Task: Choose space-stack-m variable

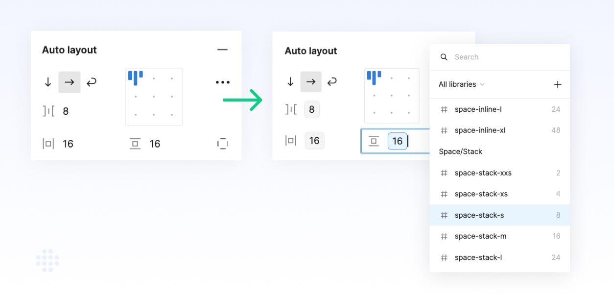Action: click(x=500, y=236)
